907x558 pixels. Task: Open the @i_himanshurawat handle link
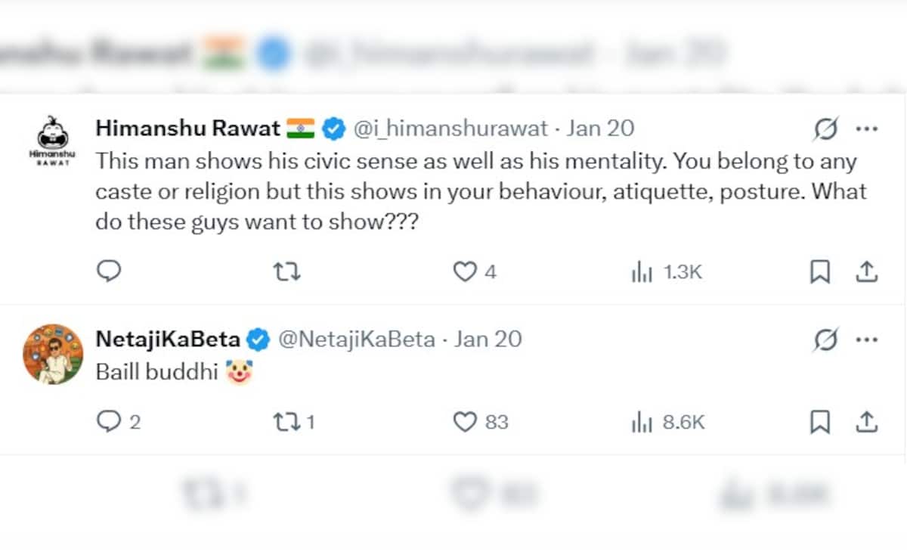point(449,128)
